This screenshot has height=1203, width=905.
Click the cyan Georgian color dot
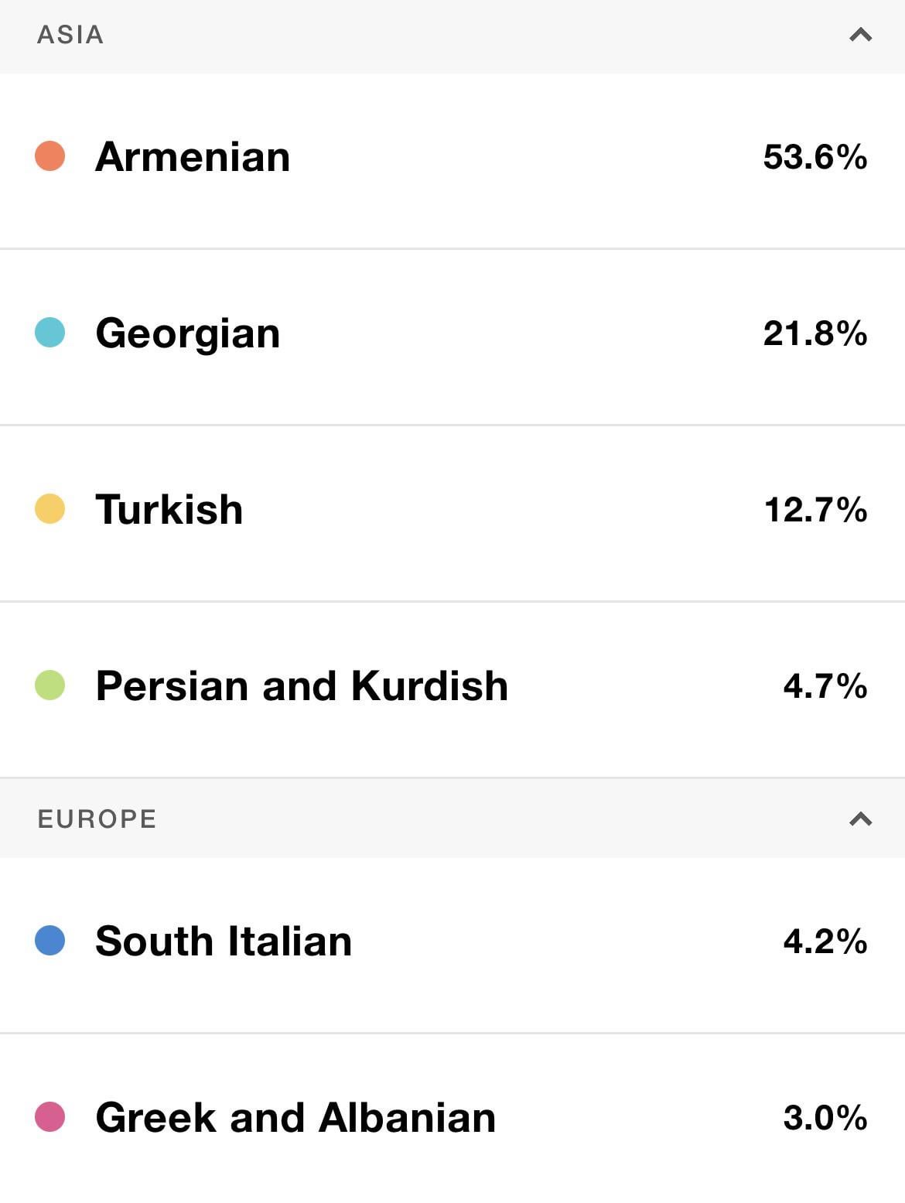coord(50,333)
